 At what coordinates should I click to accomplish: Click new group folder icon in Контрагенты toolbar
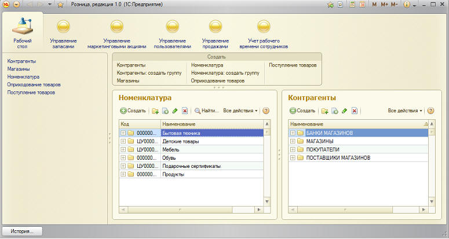pos(324,111)
